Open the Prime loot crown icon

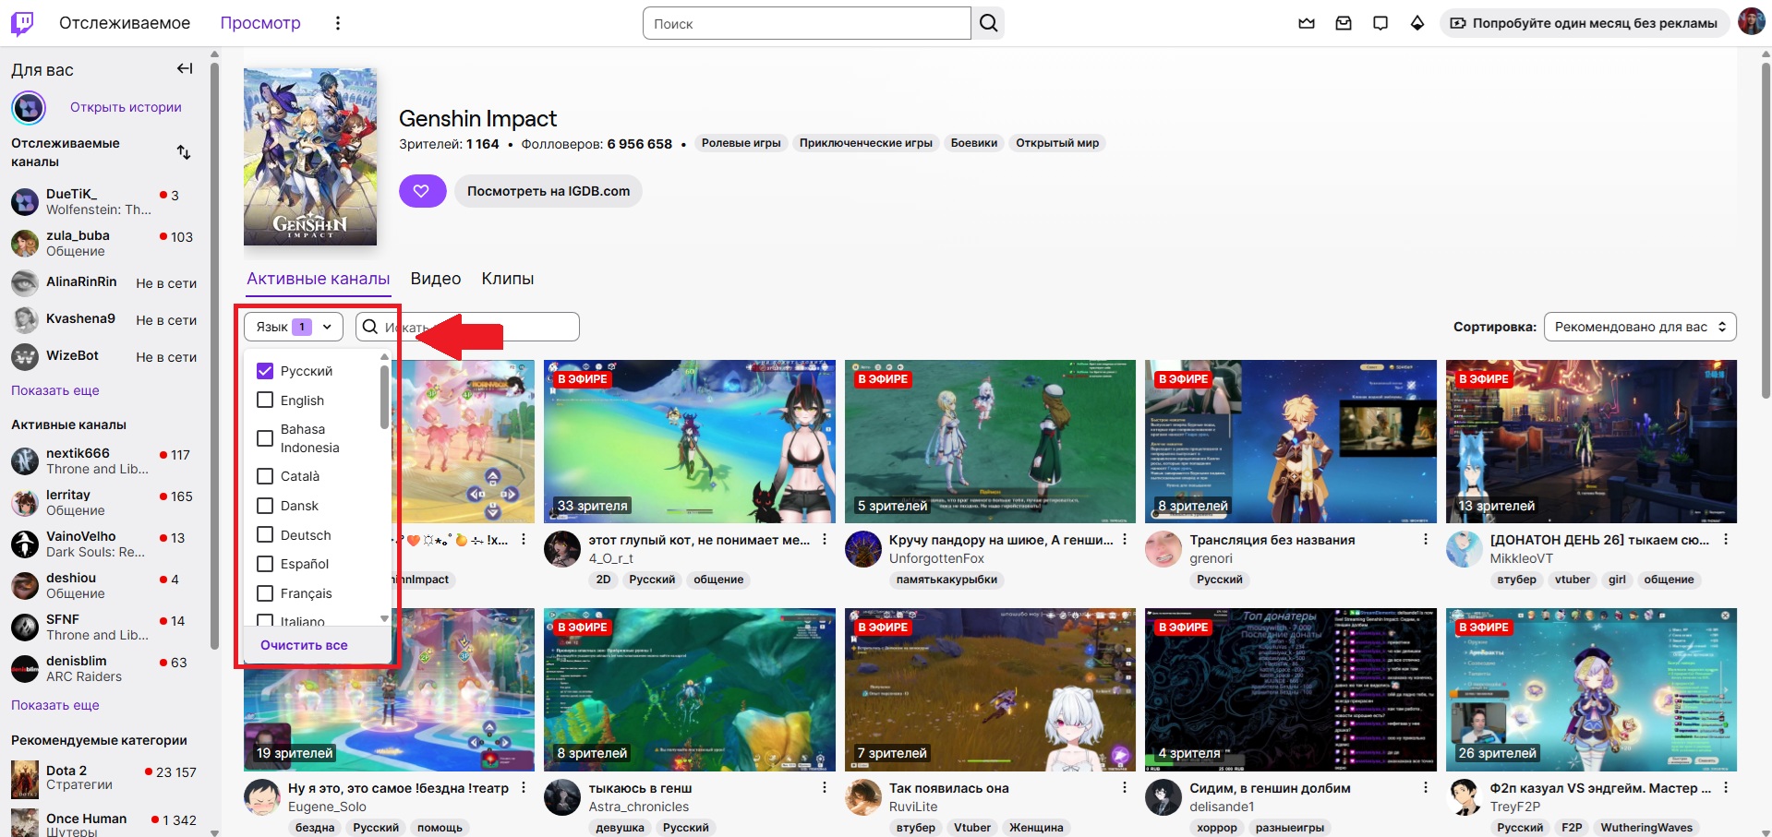(x=1307, y=23)
